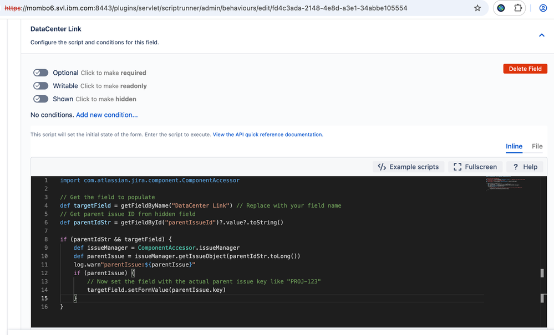554x335 pixels.
Task: Click the "if (parentIdStr && targetField)" line
Action: point(116,239)
